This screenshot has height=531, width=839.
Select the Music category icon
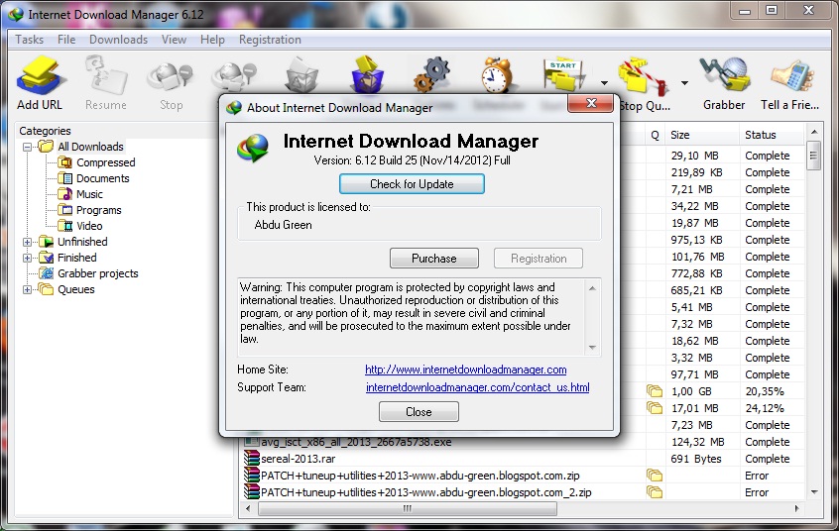65,193
